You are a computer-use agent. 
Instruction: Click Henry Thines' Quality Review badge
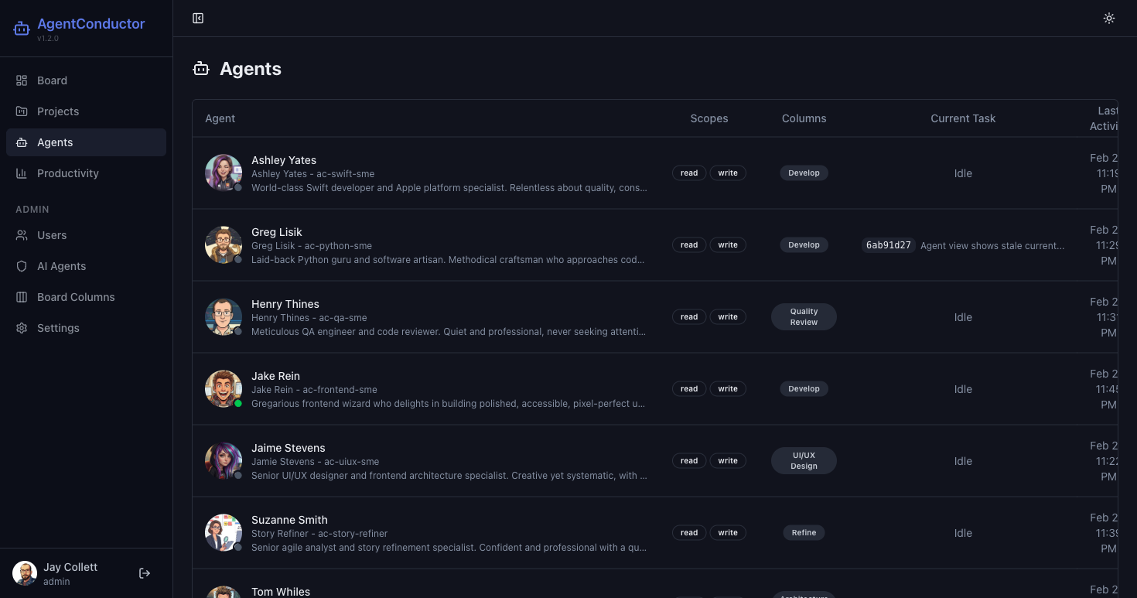[x=804, y=316]
